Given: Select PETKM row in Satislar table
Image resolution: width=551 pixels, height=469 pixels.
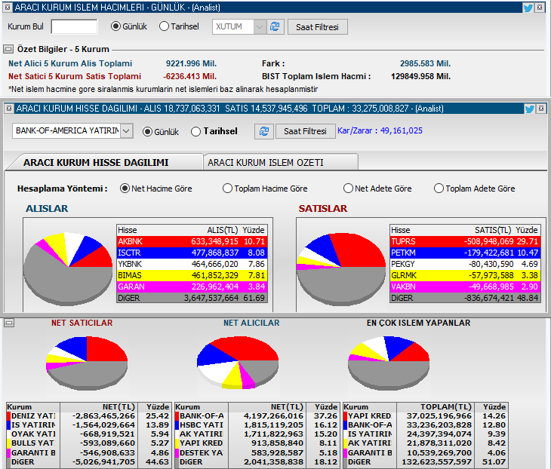Looking at the screenshot, I should 465,253.
